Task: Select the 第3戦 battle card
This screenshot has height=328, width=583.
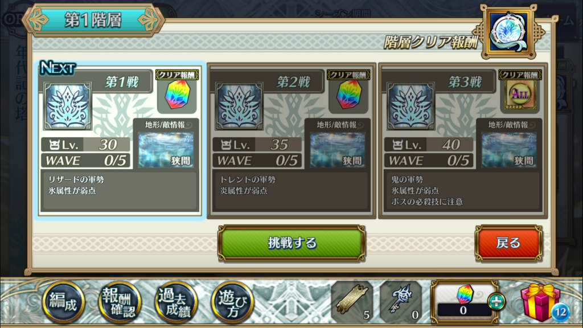Action: tap(463, 140)
